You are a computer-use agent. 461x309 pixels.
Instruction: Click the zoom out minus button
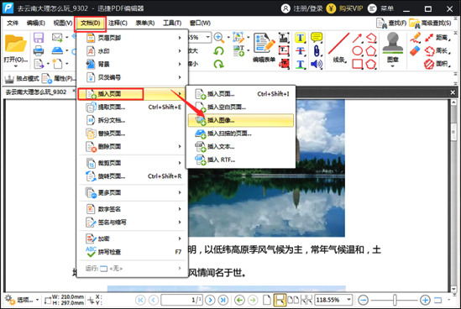pos(364,300)
